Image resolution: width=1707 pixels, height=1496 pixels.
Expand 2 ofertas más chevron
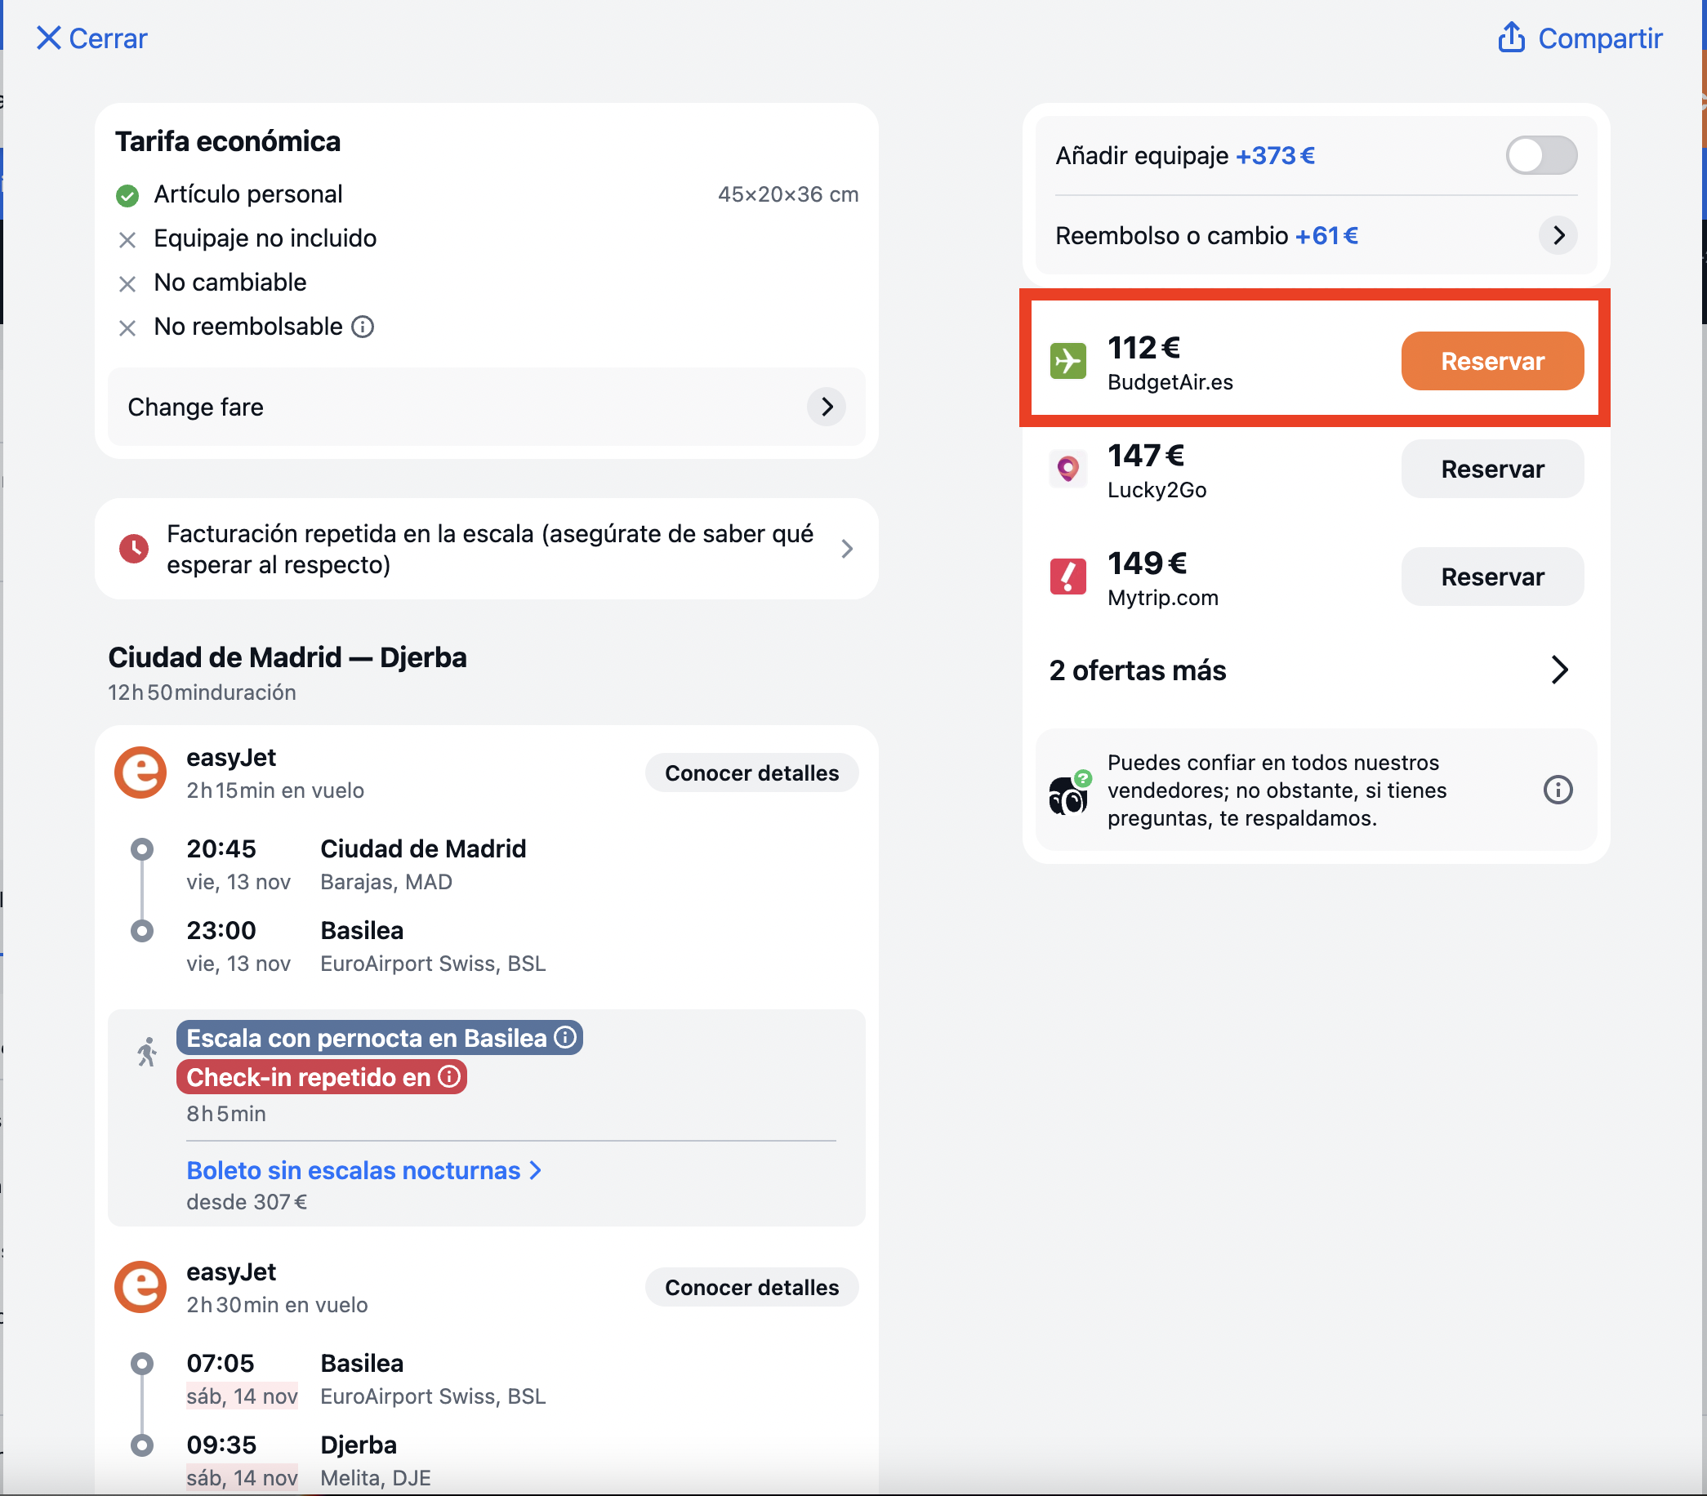tap(1559, 670)
